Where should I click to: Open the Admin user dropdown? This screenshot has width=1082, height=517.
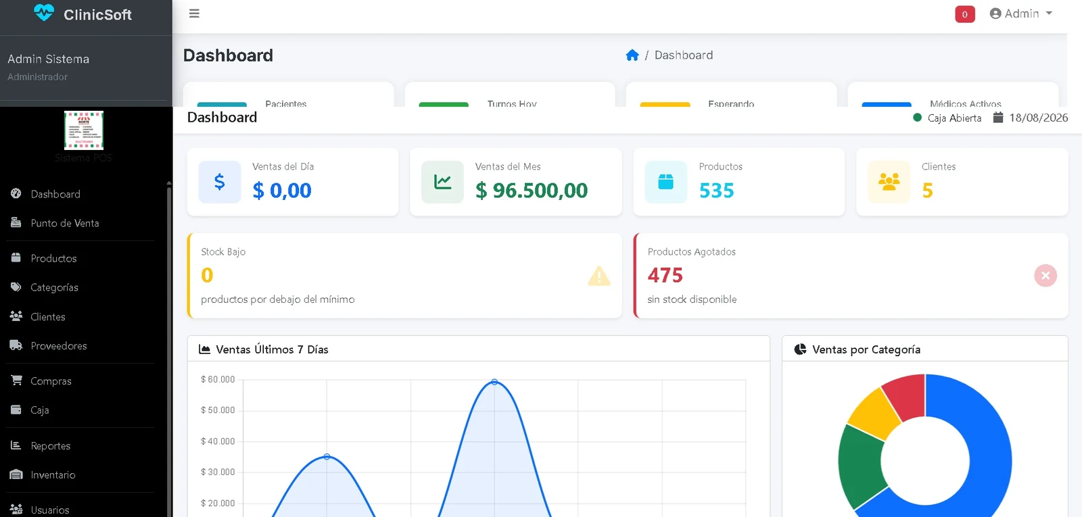point(1021,14)
